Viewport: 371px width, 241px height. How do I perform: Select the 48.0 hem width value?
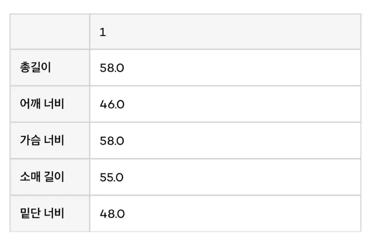tap(112, 214)
